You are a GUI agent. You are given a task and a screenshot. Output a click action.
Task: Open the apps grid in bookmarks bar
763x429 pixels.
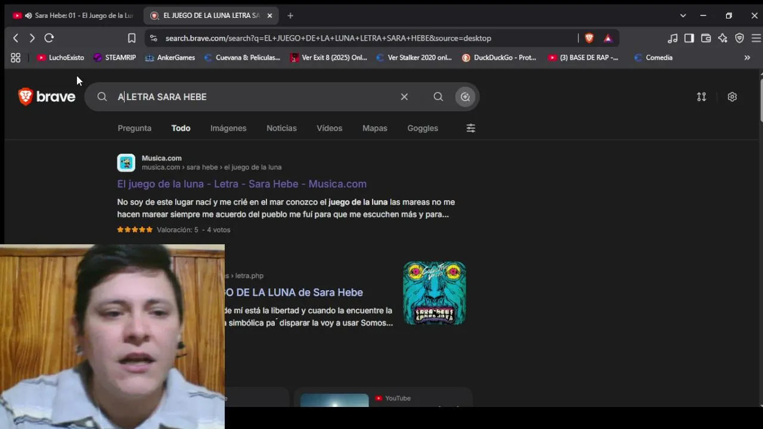15,58
